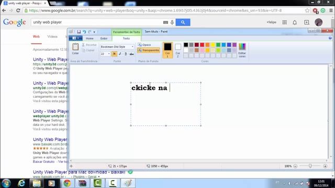Click the Google notifications bell icon
This screenshot has width=335, height=188.
(295, 22)
